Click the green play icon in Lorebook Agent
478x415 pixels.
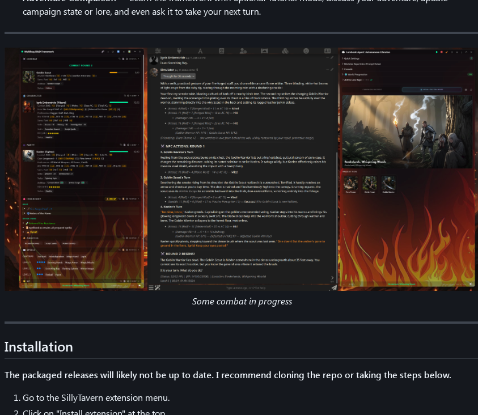(x=437, y=52)
